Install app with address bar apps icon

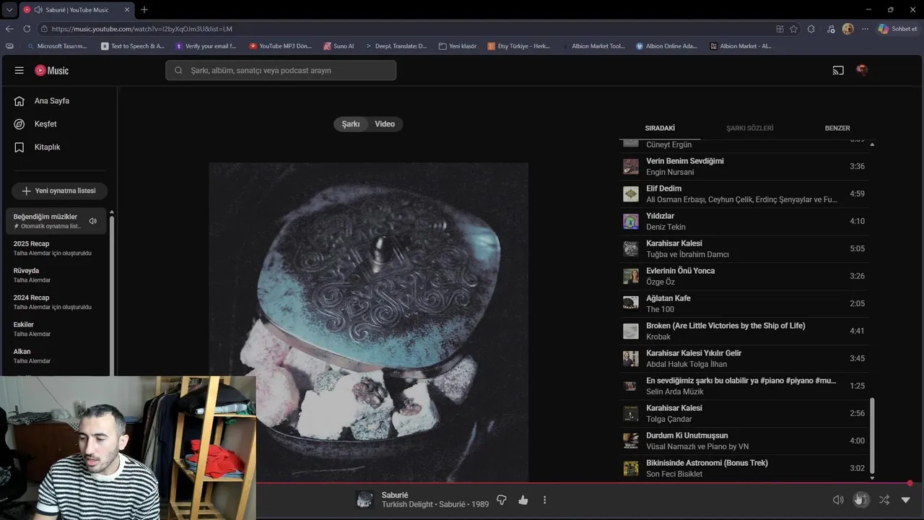[780, 29]
